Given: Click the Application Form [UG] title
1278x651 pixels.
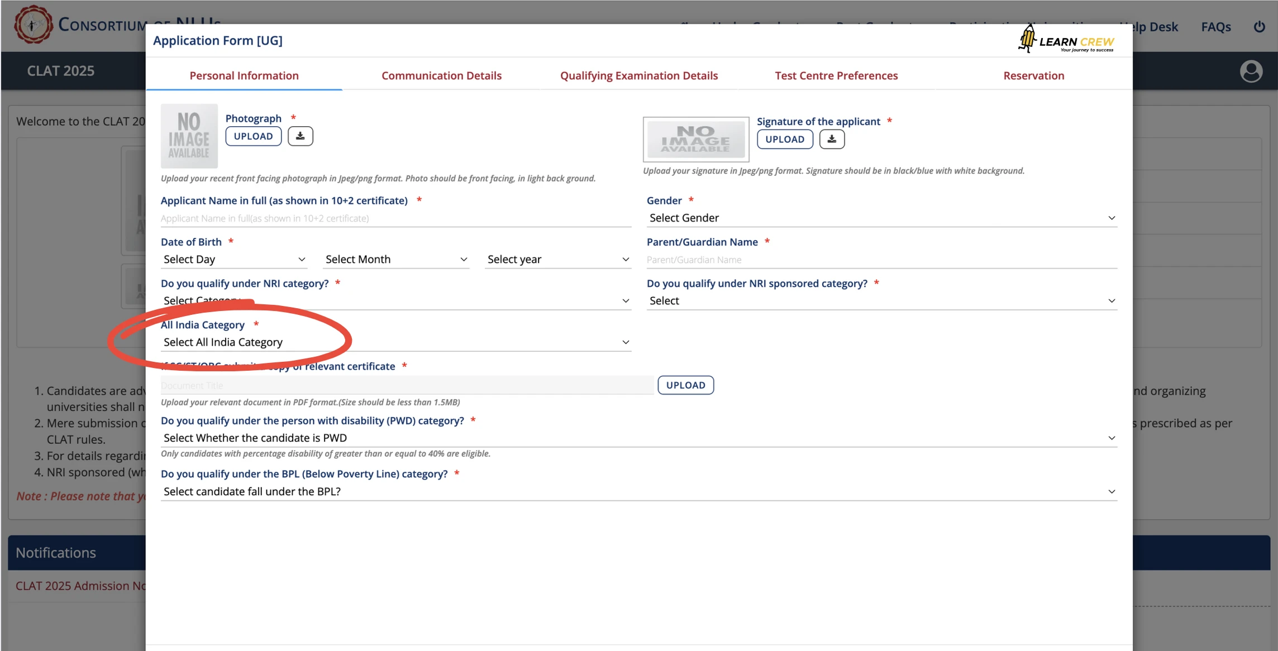Looking at the screenshot, I should tap(218, 40).
